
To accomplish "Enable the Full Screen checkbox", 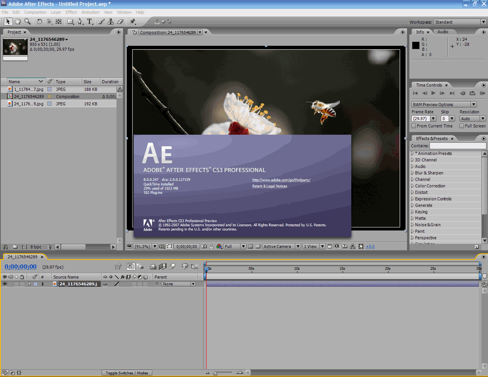I will coord(462,126).
